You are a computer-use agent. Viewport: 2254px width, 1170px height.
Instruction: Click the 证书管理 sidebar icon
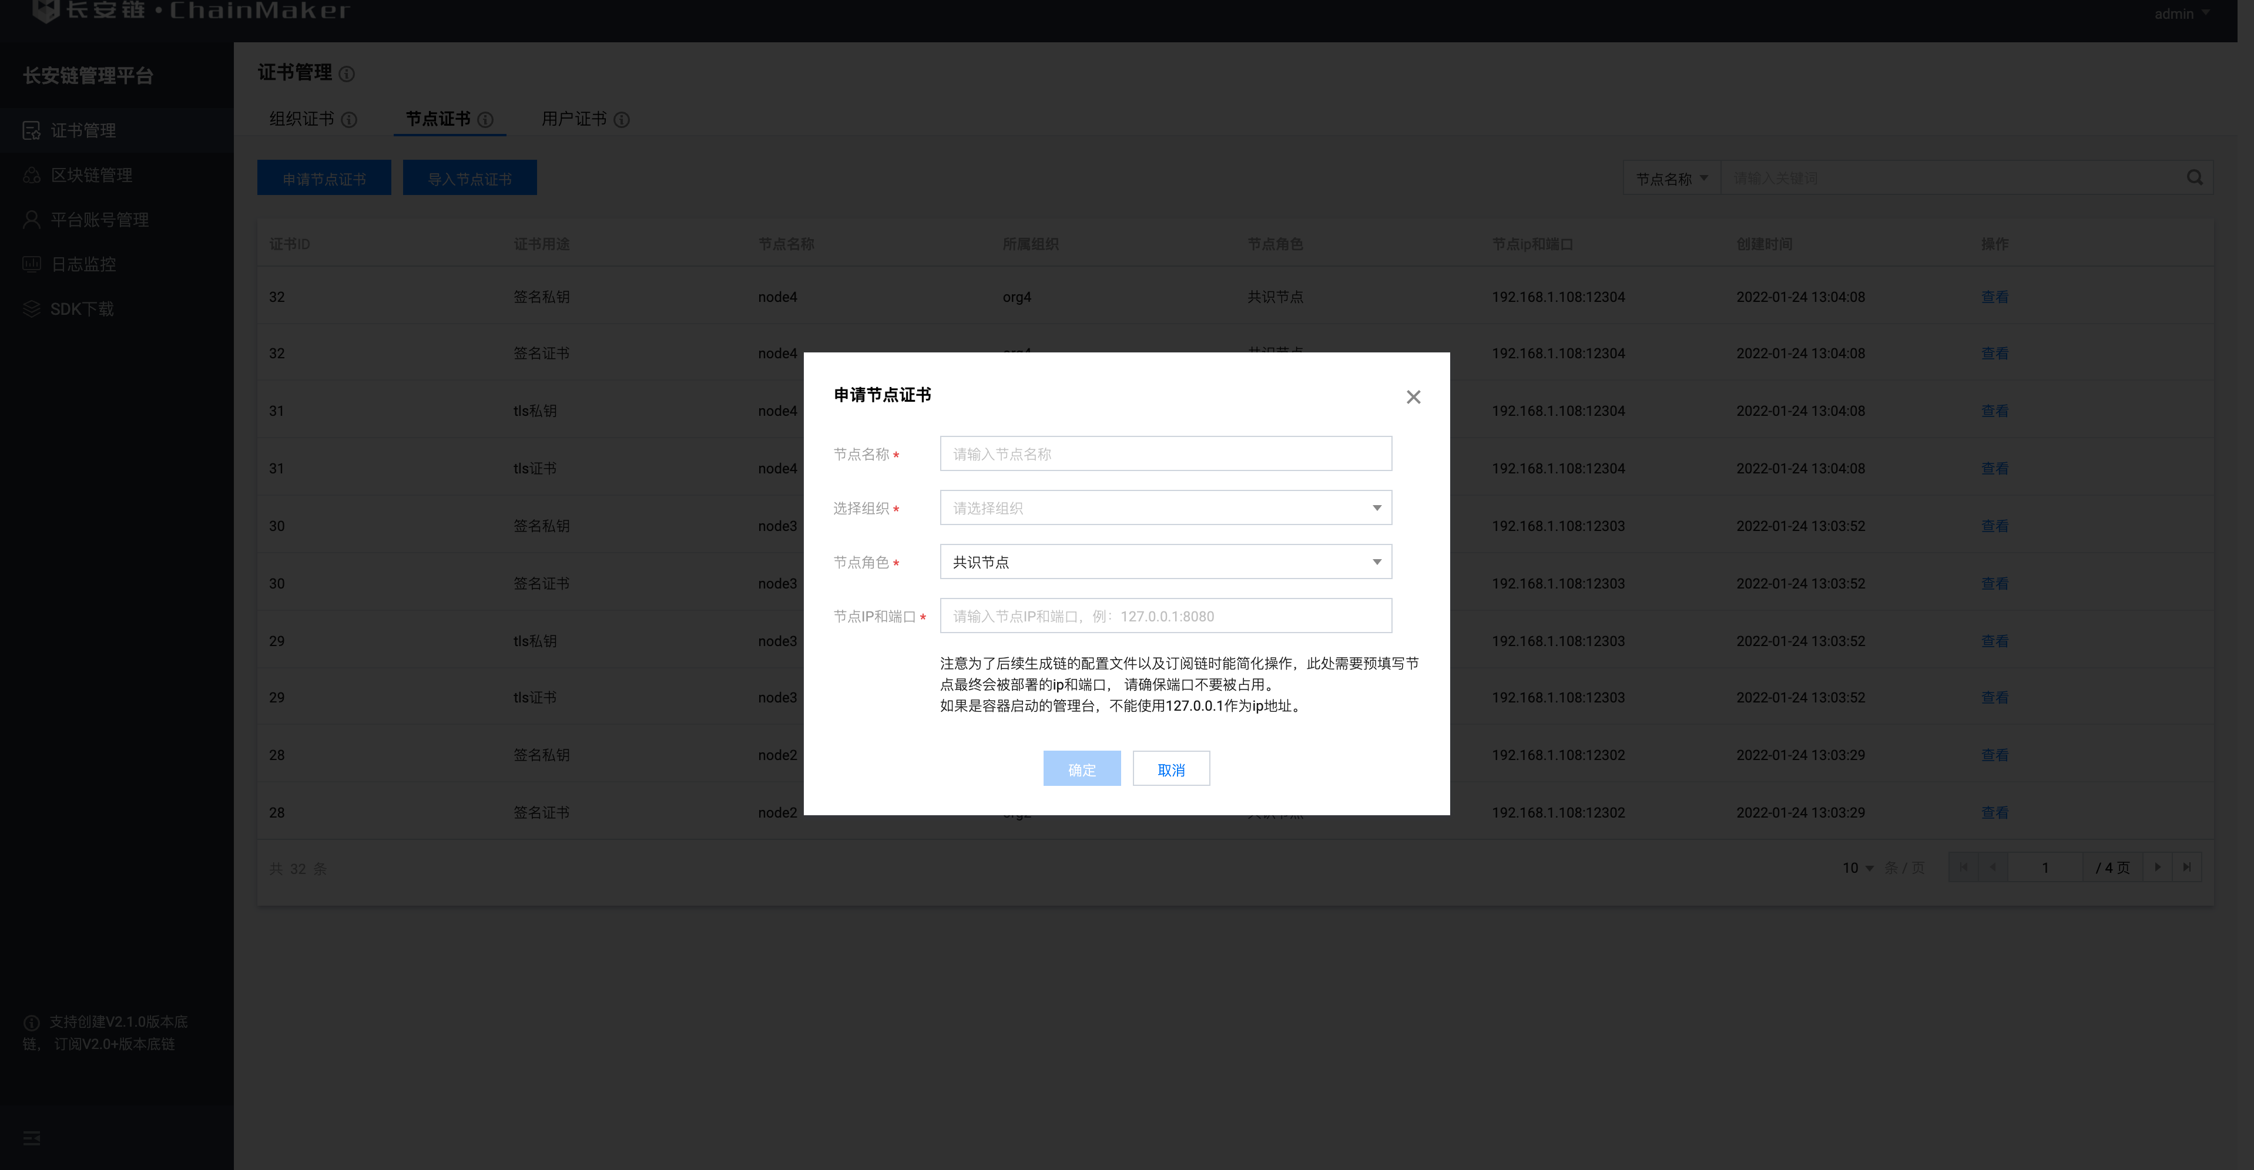pyautogui.click(x=32, y=130)
